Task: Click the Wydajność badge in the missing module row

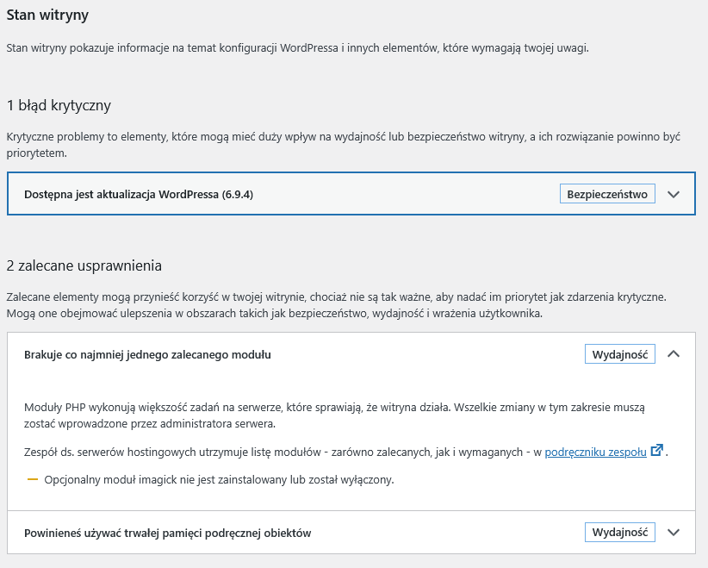Action: tap(620, 354)
